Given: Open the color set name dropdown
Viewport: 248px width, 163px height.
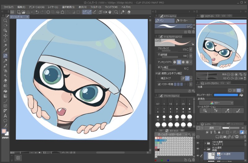Looking at the screenshot, I should click(x=171, y=135).
